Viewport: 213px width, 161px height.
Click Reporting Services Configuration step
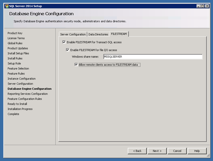point(28,94)
